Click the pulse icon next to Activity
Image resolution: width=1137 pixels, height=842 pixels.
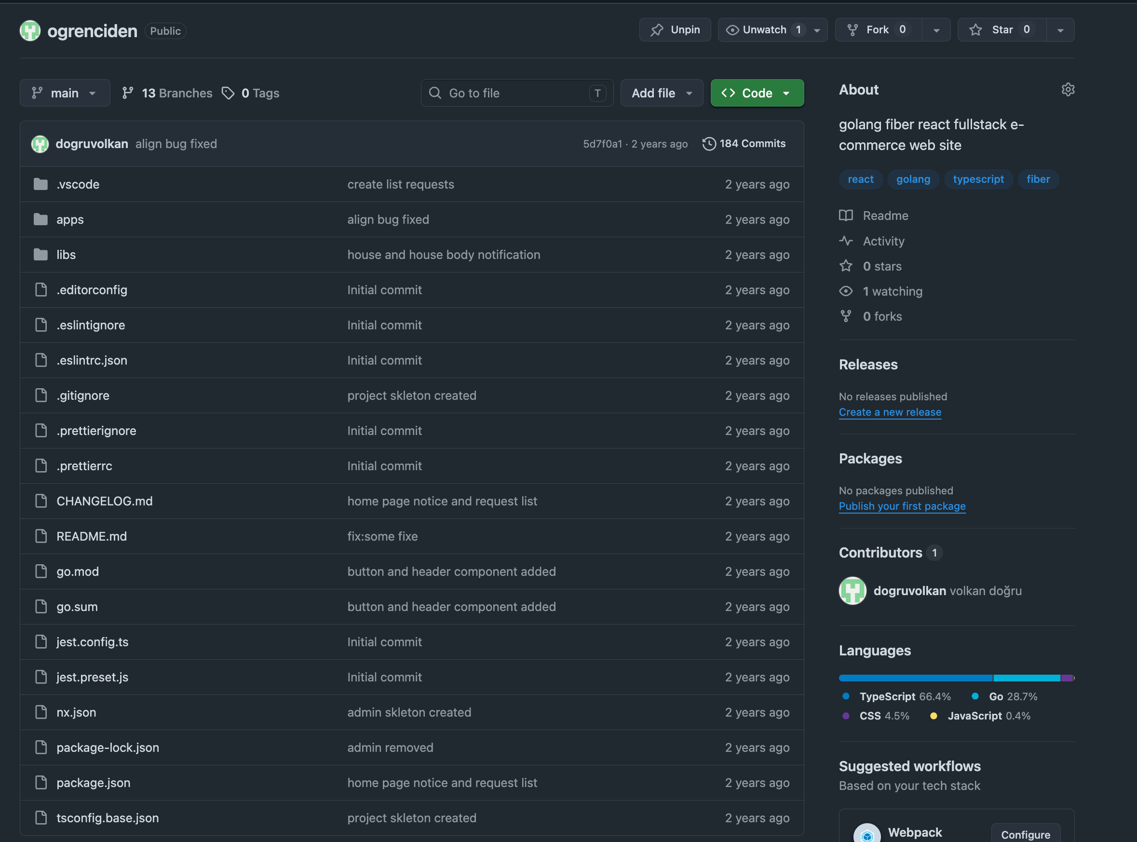coord(846,241)
